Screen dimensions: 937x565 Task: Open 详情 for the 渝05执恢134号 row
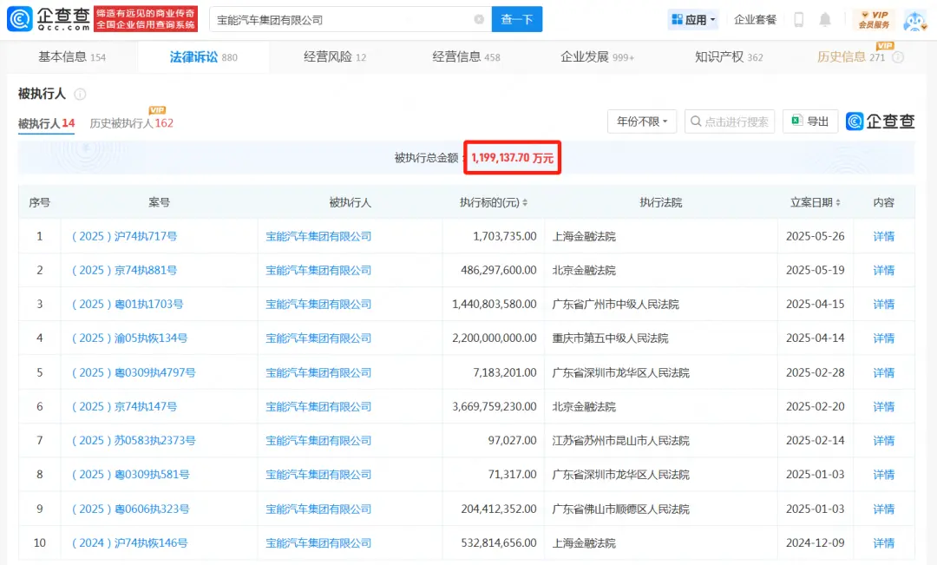click(884, 338)
